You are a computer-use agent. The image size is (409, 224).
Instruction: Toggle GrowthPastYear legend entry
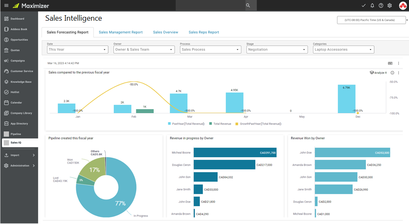[x=258, y=124]
